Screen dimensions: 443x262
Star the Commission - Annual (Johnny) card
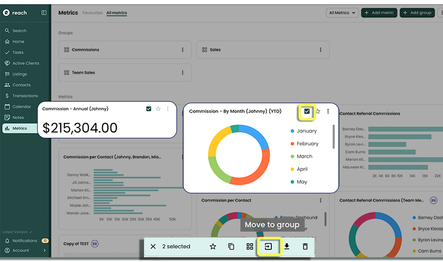[158, 109]
